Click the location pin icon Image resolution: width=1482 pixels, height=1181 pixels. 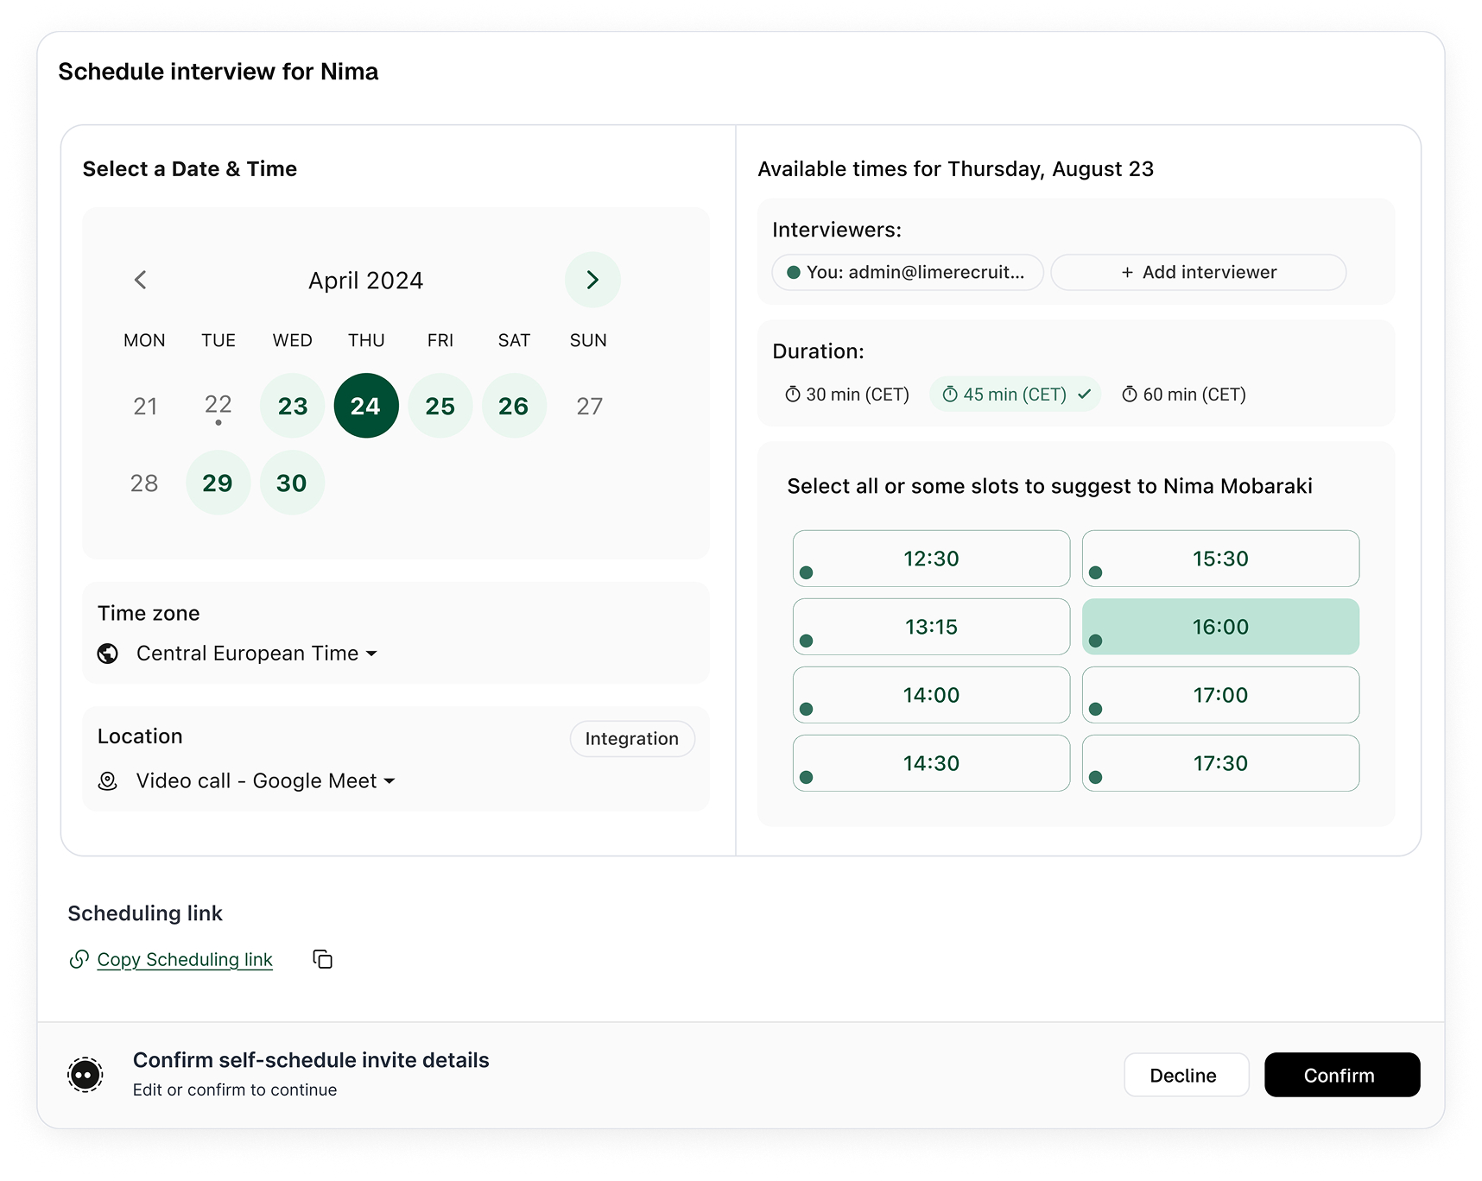point(108,781)
